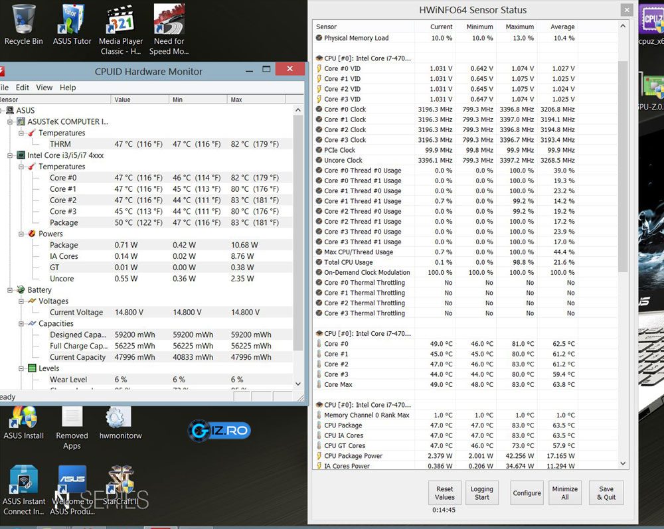Select the Removed Apps desktop icon
The image size is (664, 529).
pyautogui.click(x=72, y=428)
